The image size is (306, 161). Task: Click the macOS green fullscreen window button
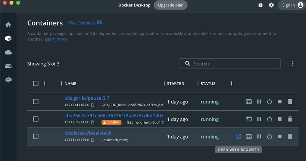coord(18,3)
